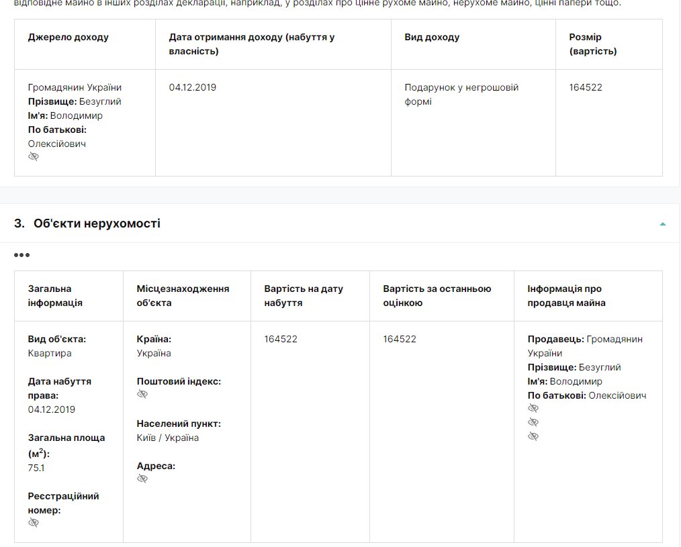The image size is (681, 547).
Task: Click the hidden icon under Реєстраційний номер
Action: tap(34, 523)
